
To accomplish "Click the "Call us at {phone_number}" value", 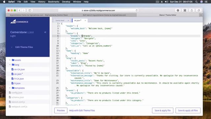I will (x=97, y=46).
